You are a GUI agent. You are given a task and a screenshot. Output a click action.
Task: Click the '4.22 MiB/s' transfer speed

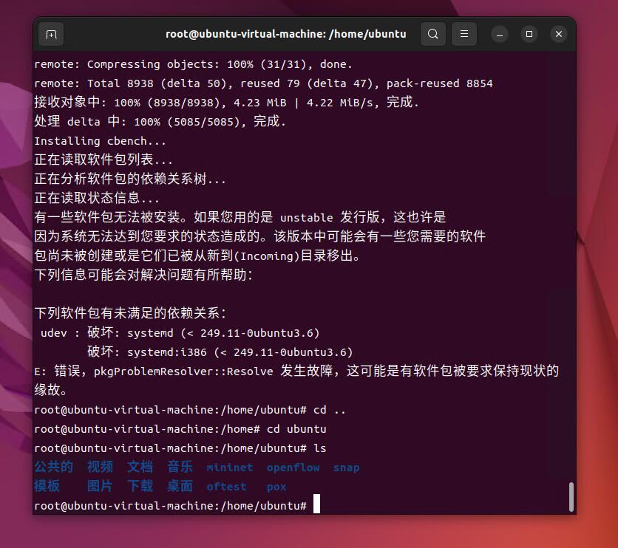click(x=339, y=103)
